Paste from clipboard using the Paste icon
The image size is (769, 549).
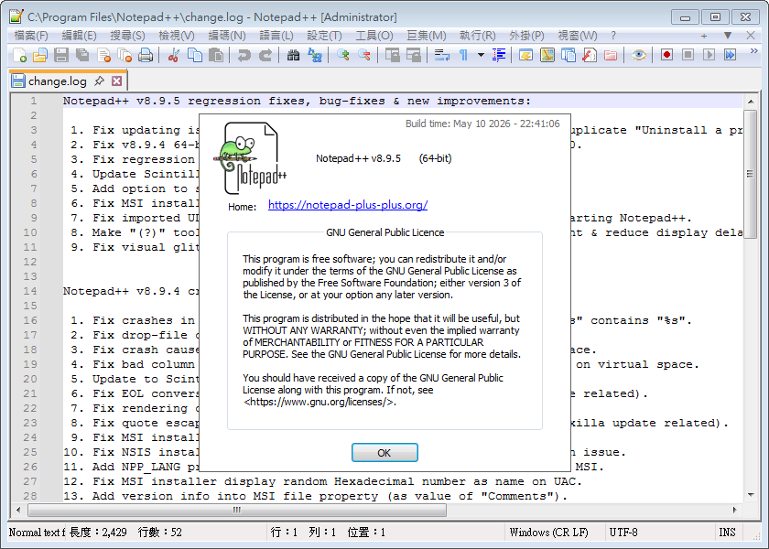tap(216, 55)
